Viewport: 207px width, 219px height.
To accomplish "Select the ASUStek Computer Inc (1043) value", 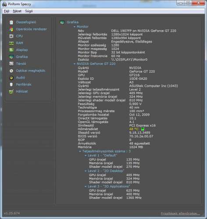I will (x=153, y=86).
